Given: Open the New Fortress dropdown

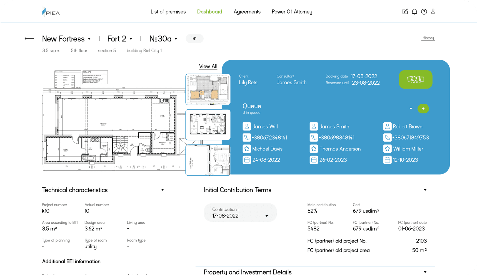Looking at the screenshot, I should [x=89, y=39].
